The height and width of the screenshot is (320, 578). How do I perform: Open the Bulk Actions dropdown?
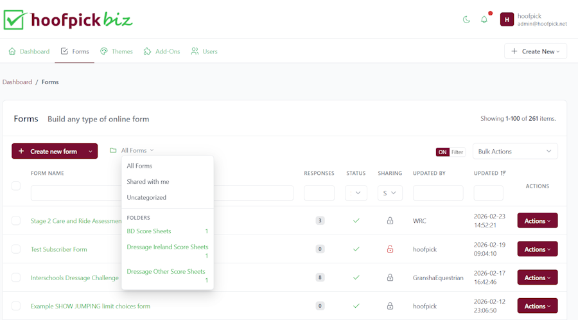click(515, 152)
